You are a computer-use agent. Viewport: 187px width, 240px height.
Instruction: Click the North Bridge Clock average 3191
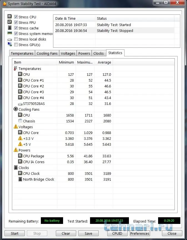click(107, 179)
